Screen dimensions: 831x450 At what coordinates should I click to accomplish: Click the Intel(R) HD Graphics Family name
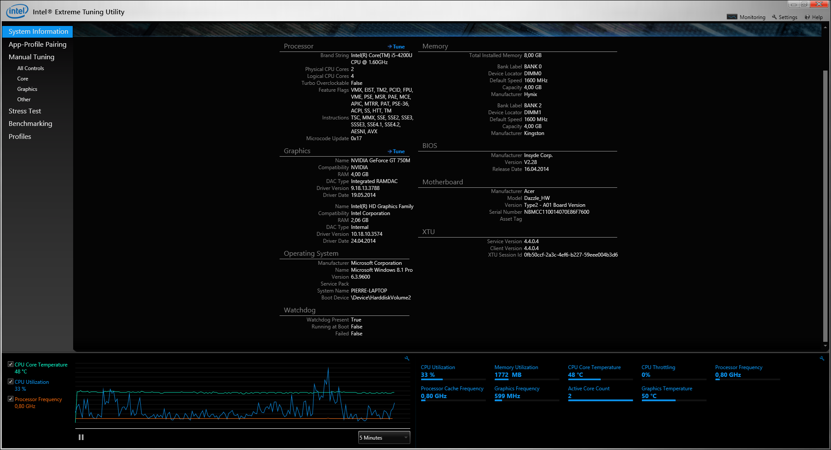(382, 206)
